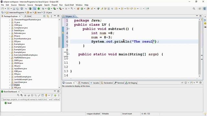This screenshot has height=116, width=207.
Task: Click the Debug bug icon in toolbar
Action: pos(43,9)
